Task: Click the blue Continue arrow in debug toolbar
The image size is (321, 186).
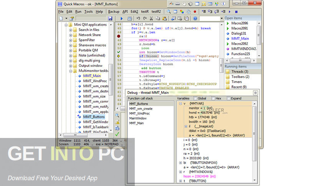Action: point(230,12)
